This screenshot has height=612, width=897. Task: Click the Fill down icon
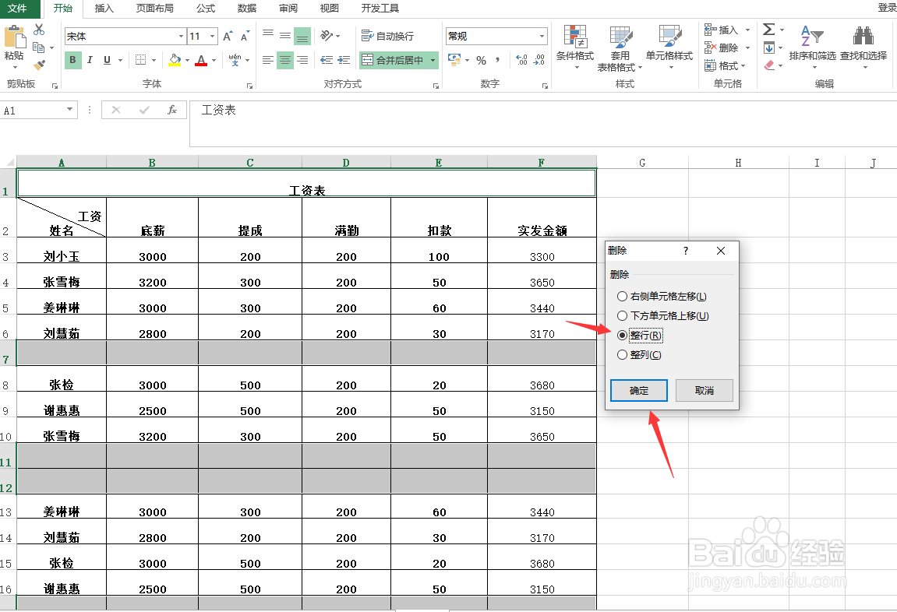point(769,47)
